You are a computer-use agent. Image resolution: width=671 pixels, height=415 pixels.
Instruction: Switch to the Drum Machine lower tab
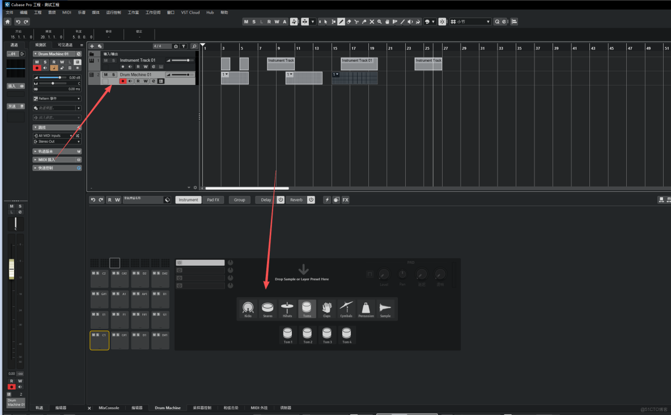tap(168, 408)
